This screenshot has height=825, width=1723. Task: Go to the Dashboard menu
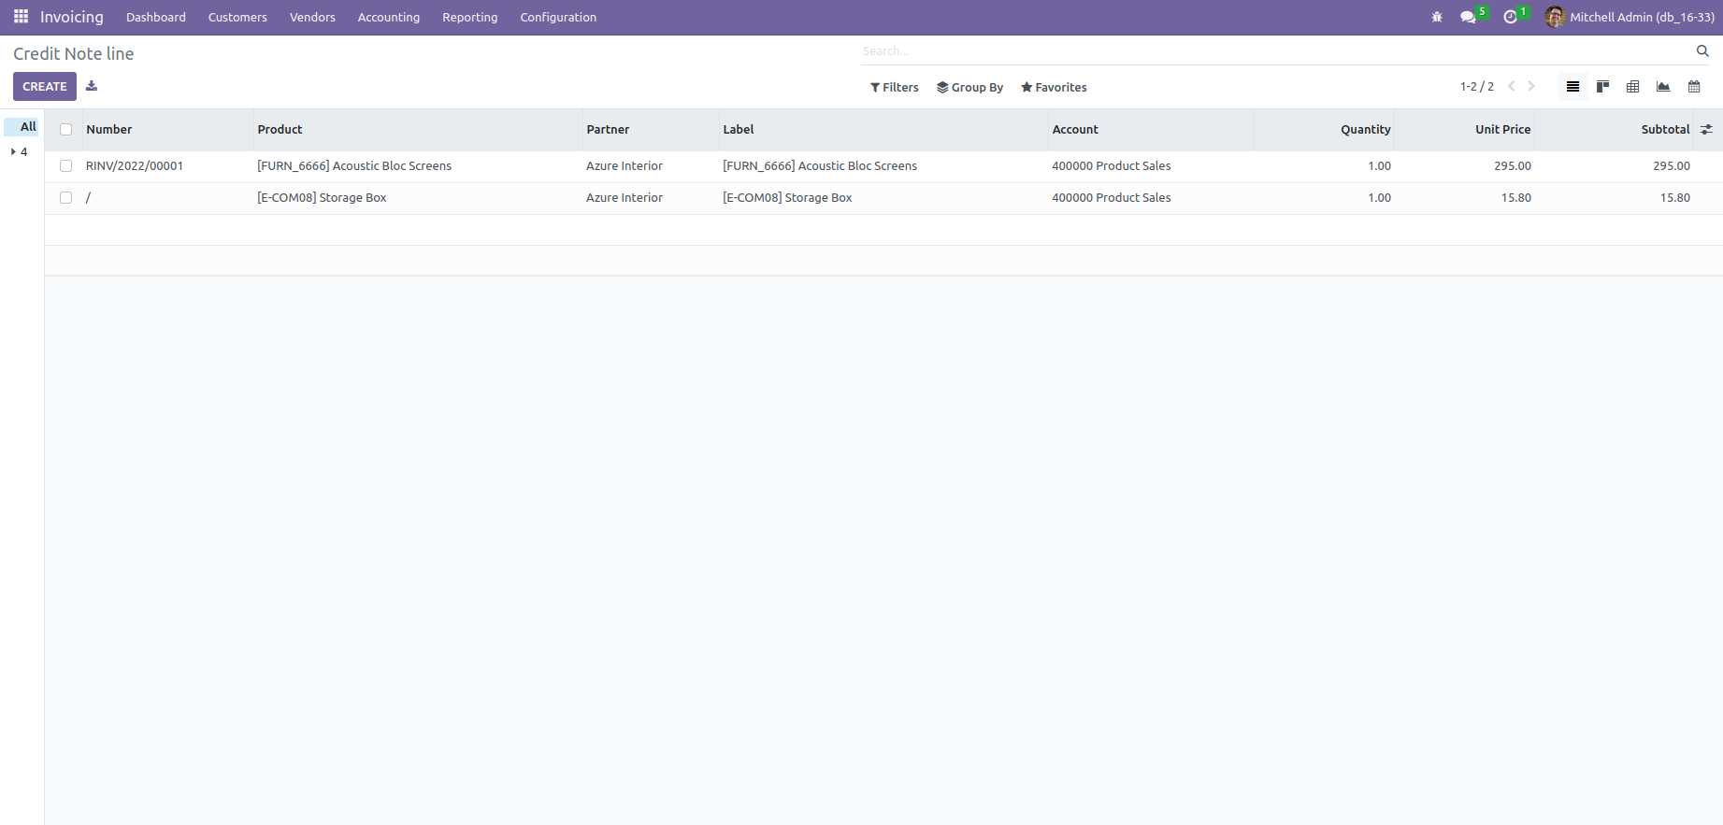pyautogui.click(x=156, y=17)
